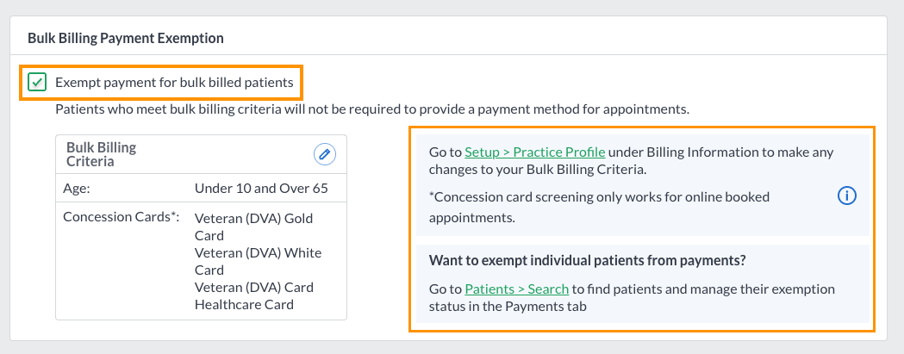Click the 'Patients who meet bulk billing criteria' description
904x354 pixels.
coord(372,109)
